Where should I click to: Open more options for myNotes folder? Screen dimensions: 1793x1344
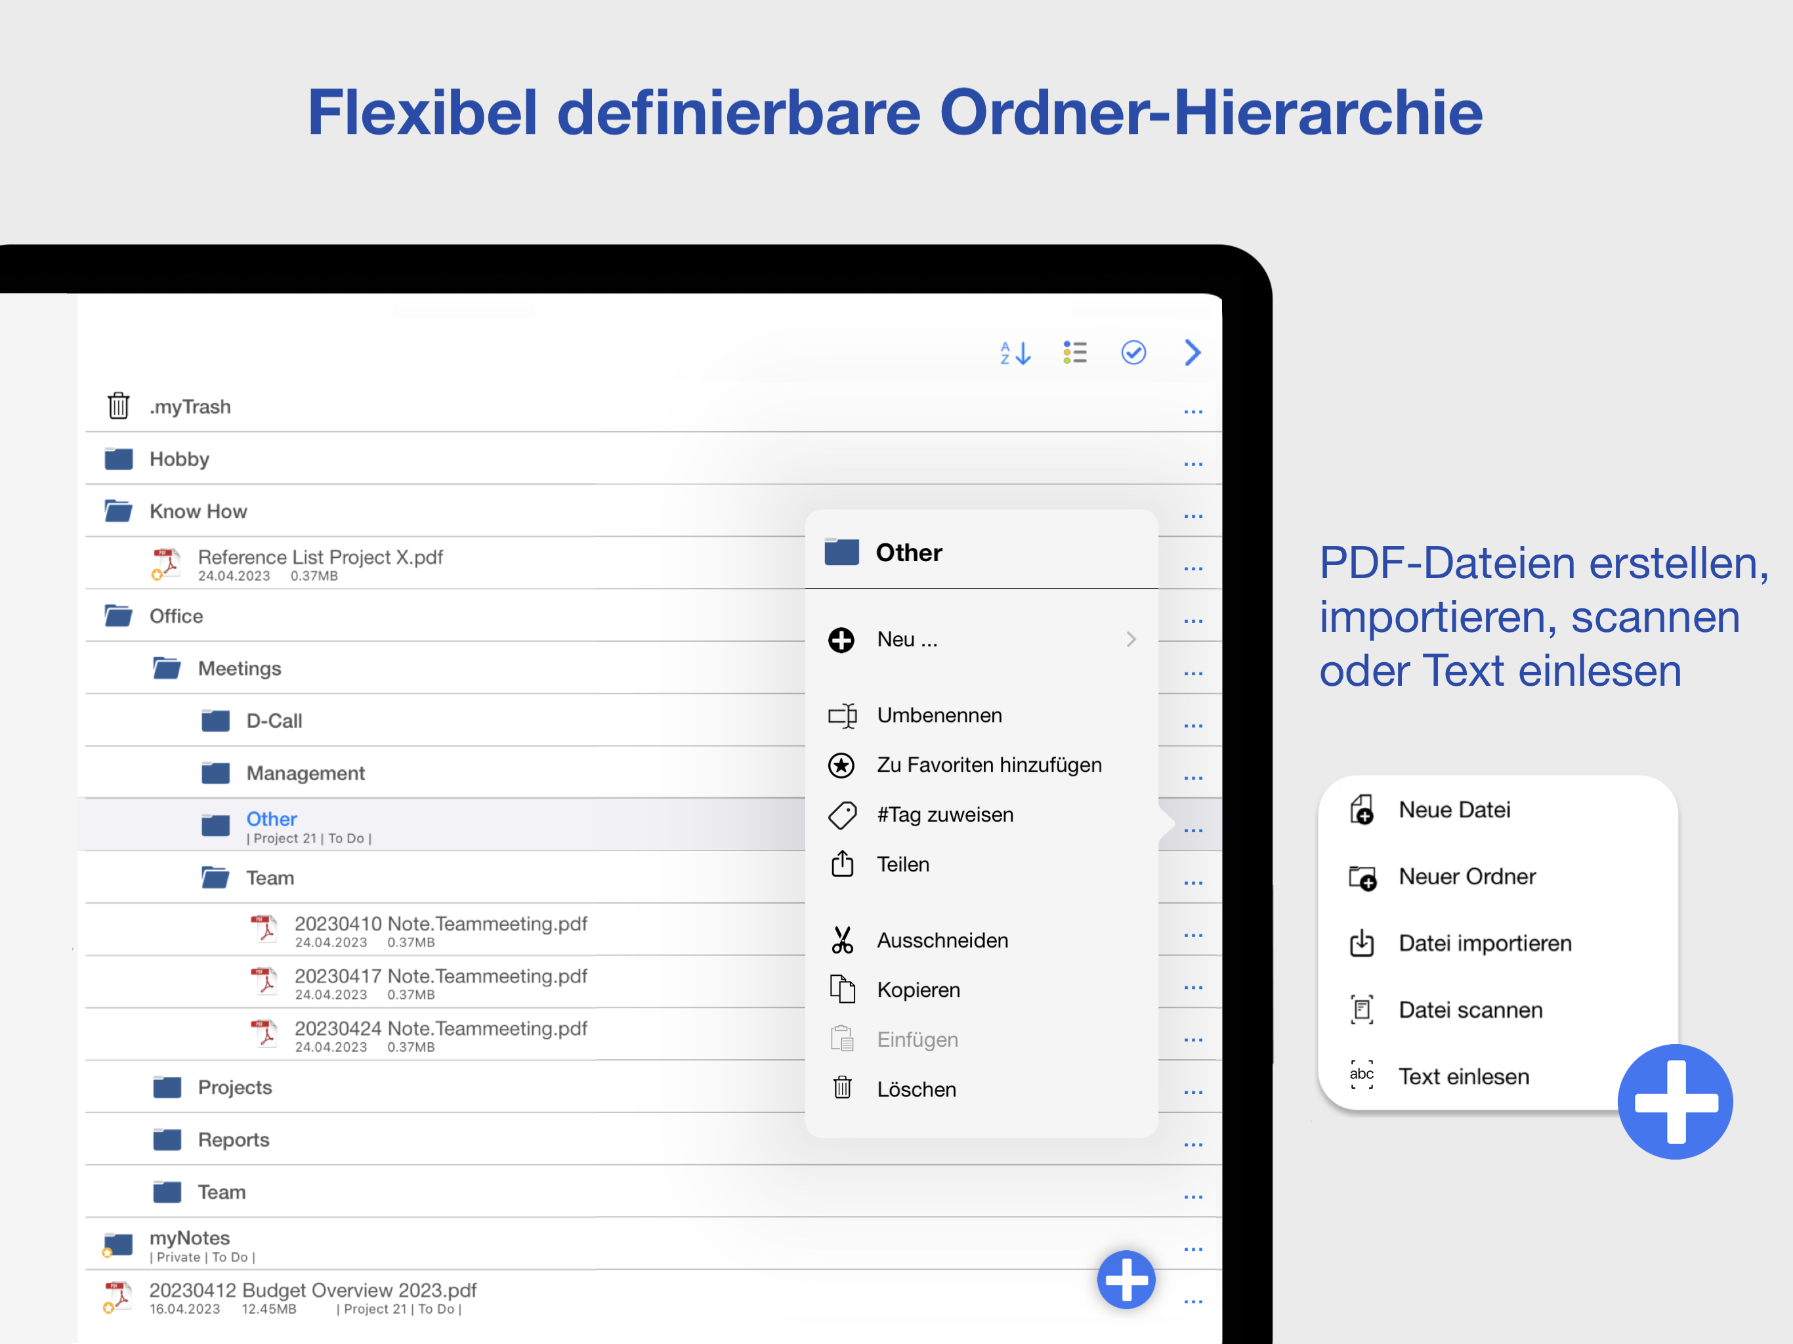click(1192, 1250)
